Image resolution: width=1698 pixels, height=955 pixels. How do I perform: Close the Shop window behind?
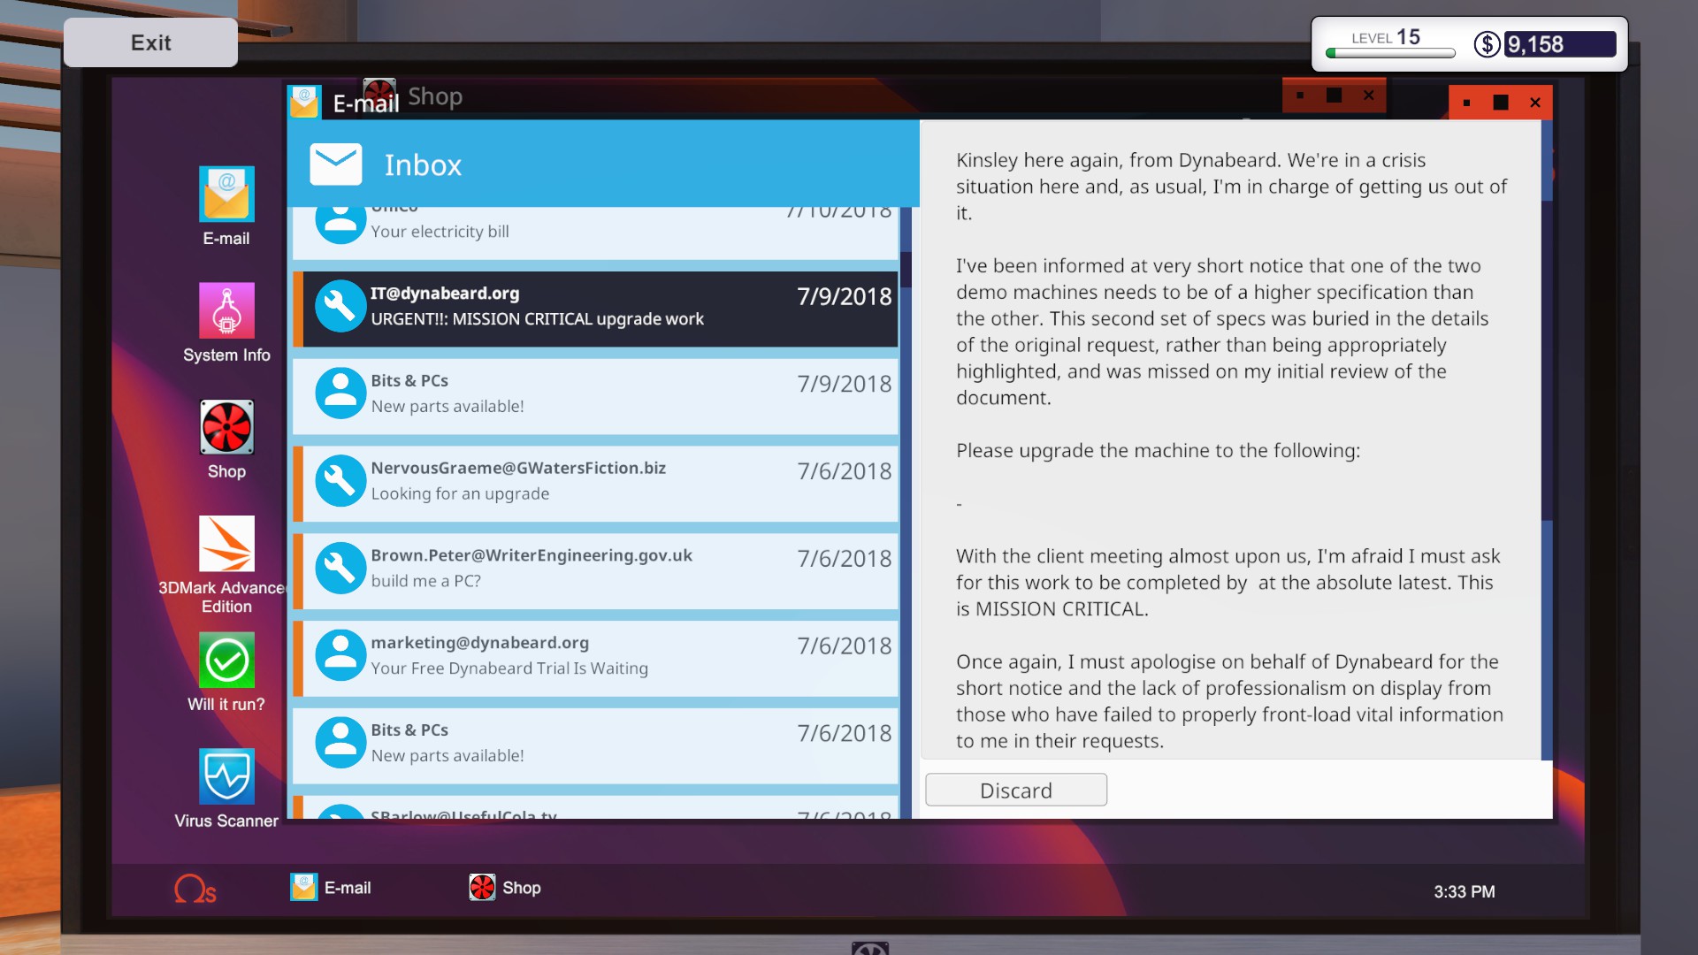[1368, 95]
